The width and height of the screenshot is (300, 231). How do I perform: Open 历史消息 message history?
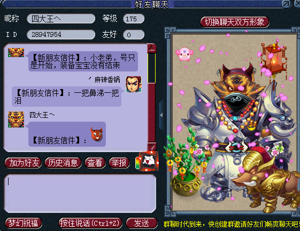63,163
